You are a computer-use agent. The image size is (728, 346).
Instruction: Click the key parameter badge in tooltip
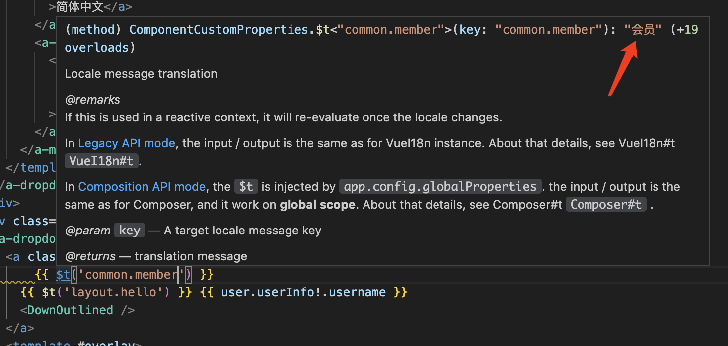tap(130, 231)
